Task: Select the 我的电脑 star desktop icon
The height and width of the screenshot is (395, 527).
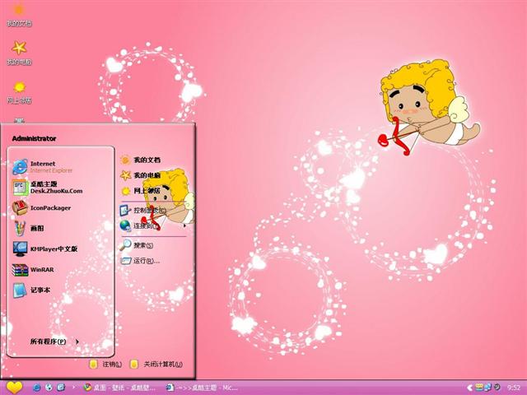Action: (19, 53)
